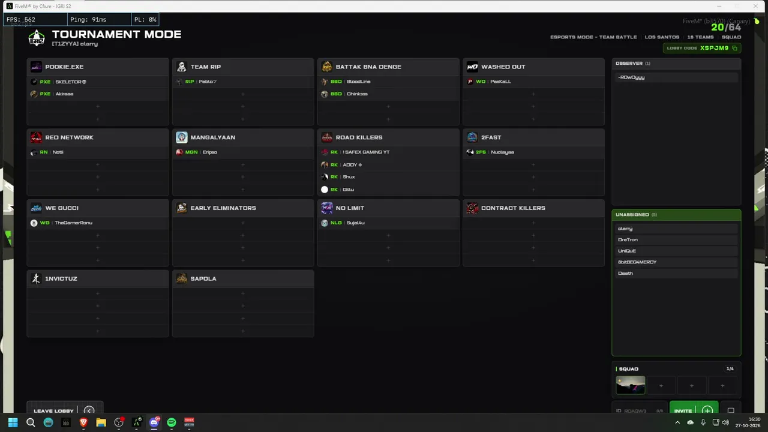Join first empty slot in SAPOLA
The height and width of the screenshot is (432, 768).
tap(243, 293)
